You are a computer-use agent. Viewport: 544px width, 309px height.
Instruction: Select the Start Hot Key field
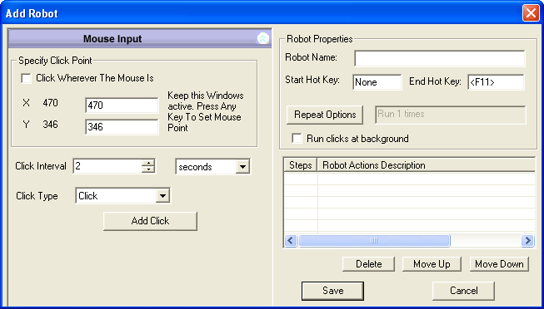(377, 82)
